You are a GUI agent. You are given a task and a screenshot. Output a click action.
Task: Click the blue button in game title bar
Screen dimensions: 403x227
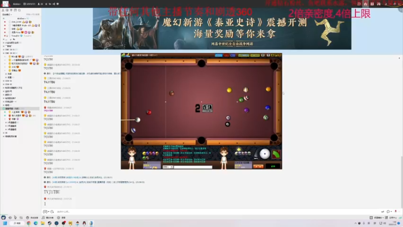coord(219,55)
